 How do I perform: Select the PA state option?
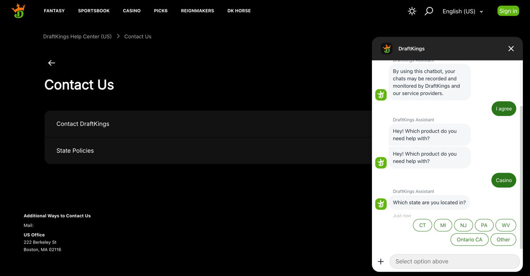[x=484, y=225]
